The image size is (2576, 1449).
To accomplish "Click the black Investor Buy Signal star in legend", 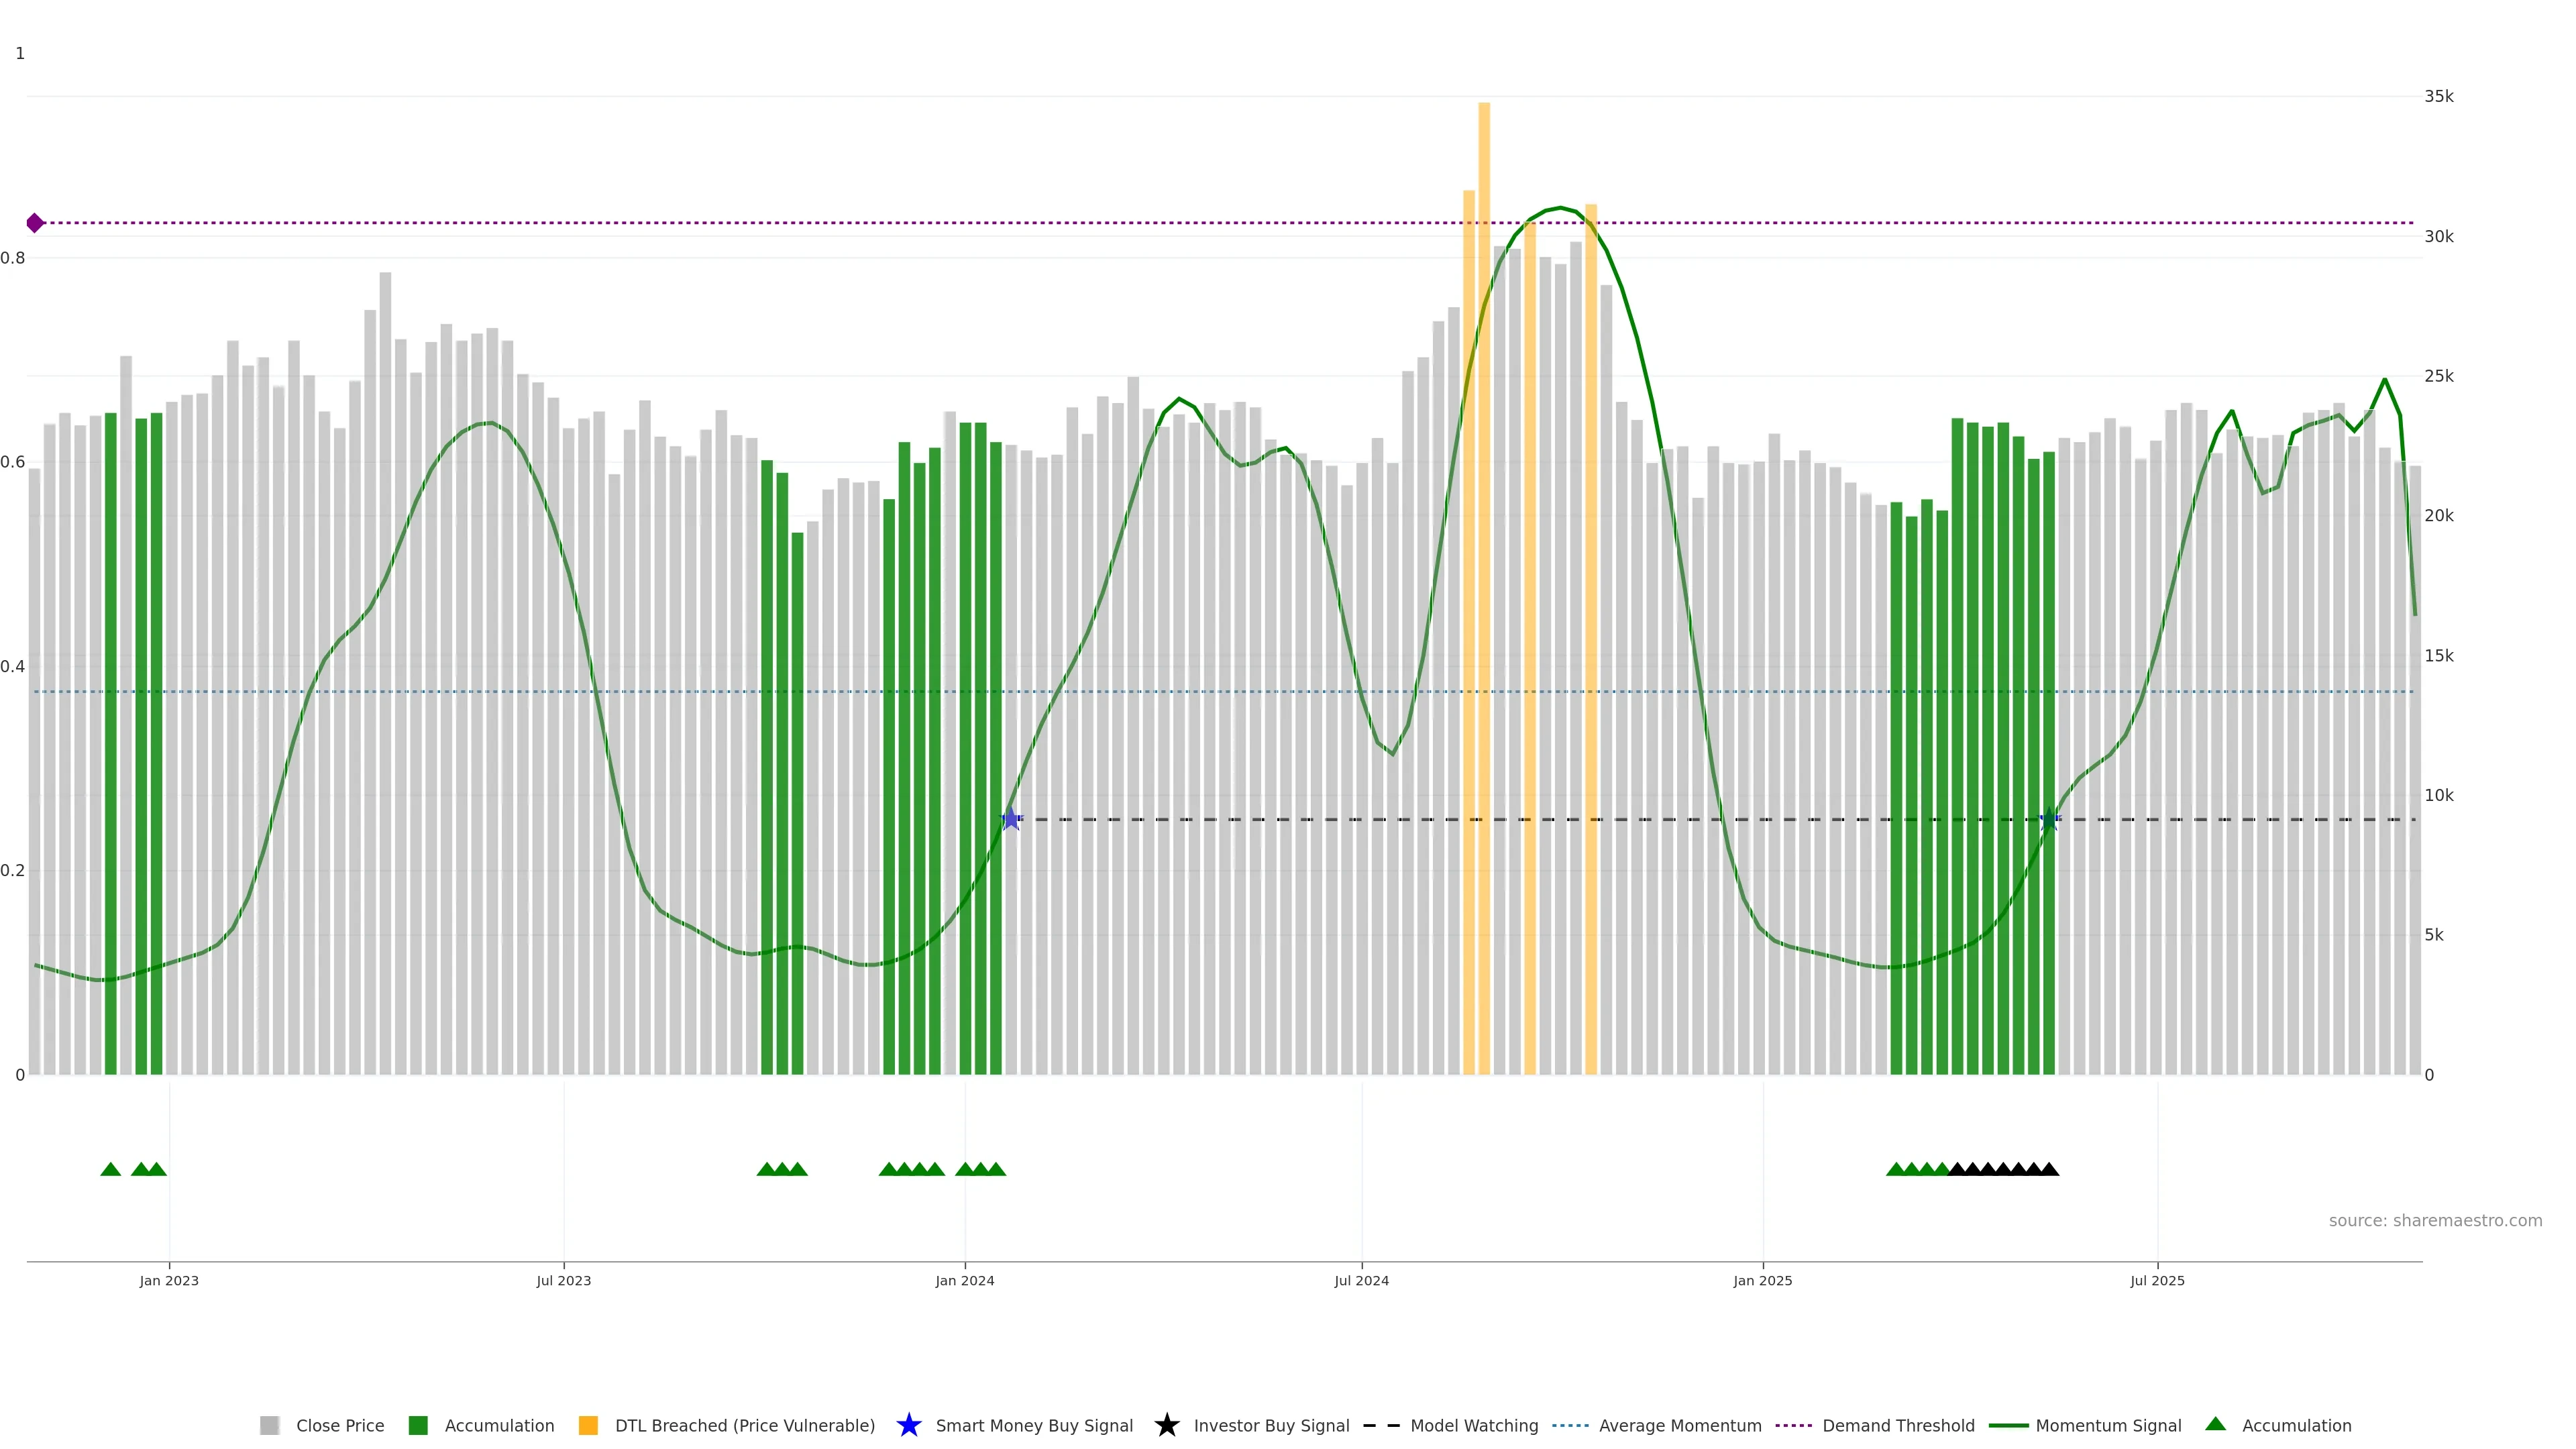I will (1166, 1425).
